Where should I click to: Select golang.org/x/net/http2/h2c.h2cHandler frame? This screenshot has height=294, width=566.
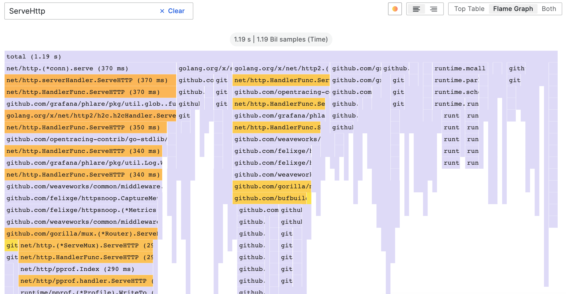[90, 116]
